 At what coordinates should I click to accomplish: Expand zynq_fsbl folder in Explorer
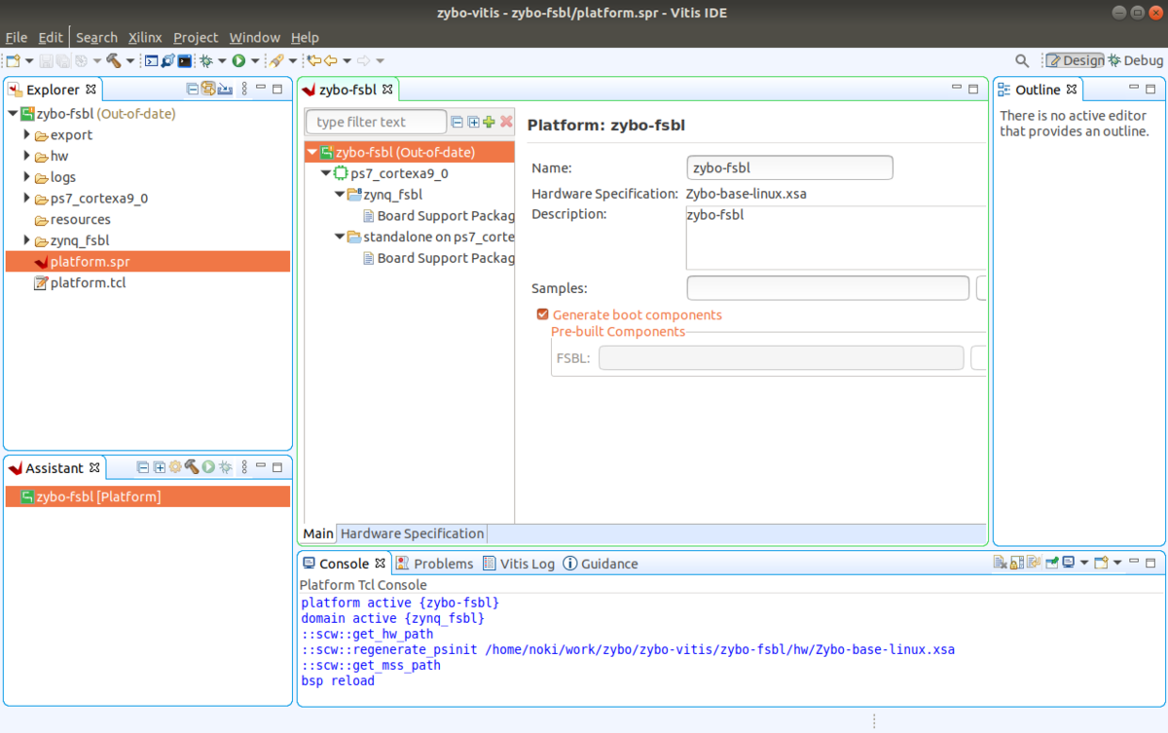pos(27,240)
